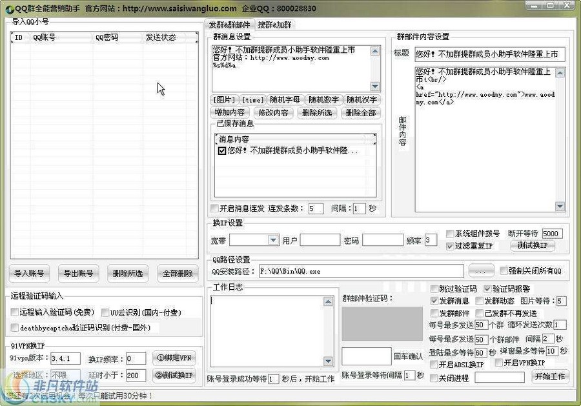The height and width of the screenshot is (406, 581).
Task: Enable the 开启消息连发 message burst checkbox
Action: click(x=214, y=208)
